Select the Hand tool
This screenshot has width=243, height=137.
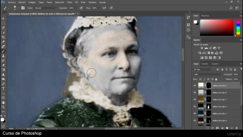point(3,102)
